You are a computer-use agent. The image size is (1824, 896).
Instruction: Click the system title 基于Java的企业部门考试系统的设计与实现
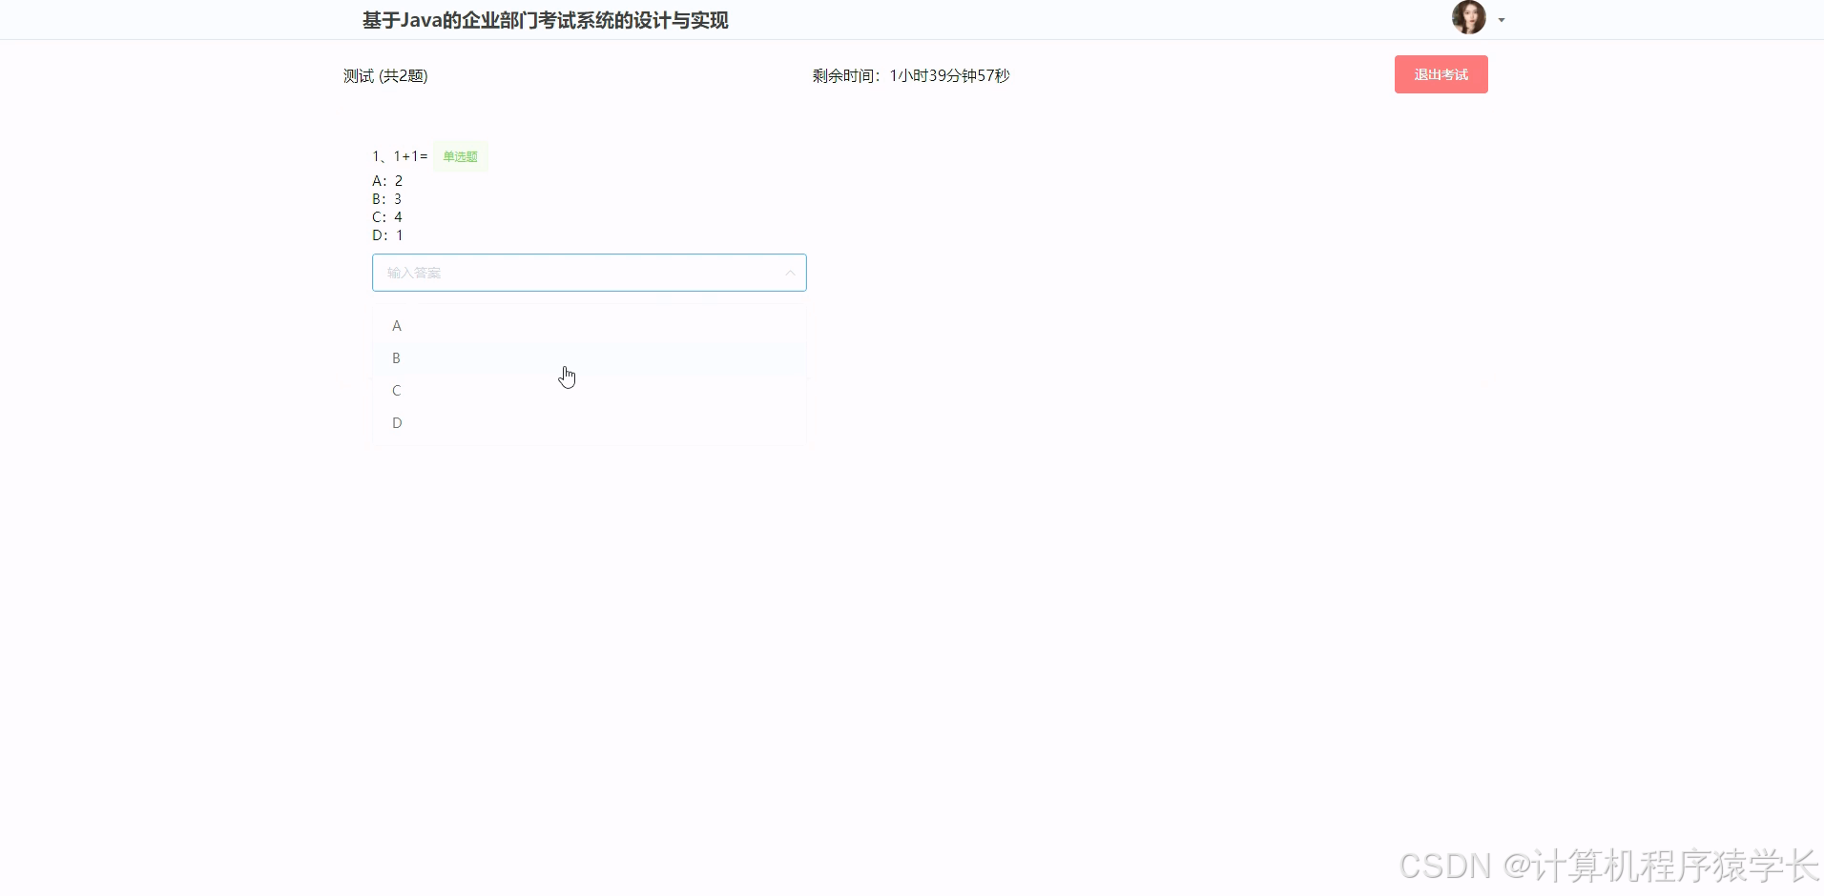(545, 20)
